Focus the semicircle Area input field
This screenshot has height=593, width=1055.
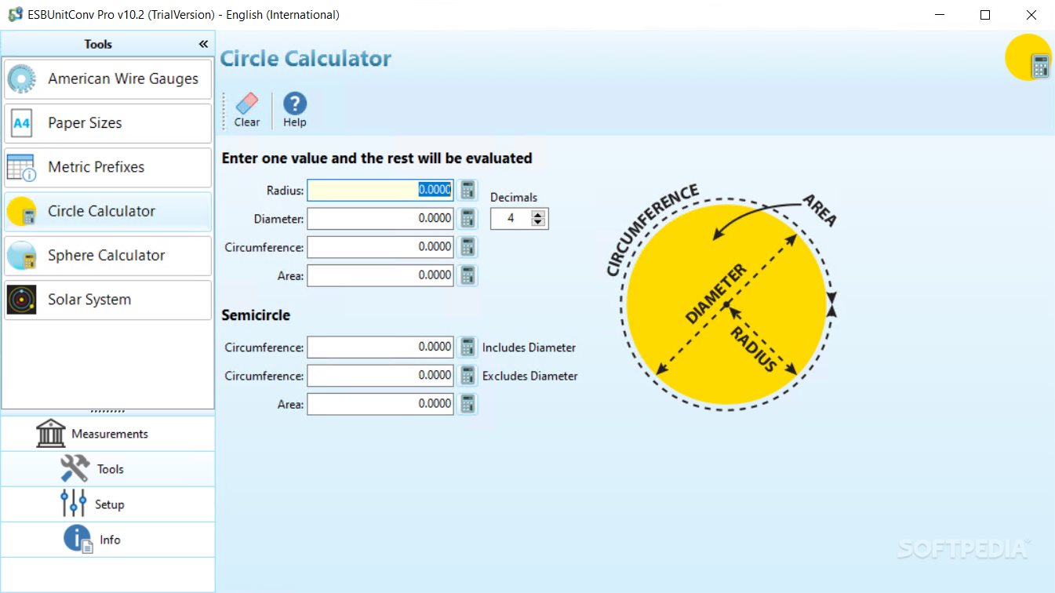click(x=380, y=403)
